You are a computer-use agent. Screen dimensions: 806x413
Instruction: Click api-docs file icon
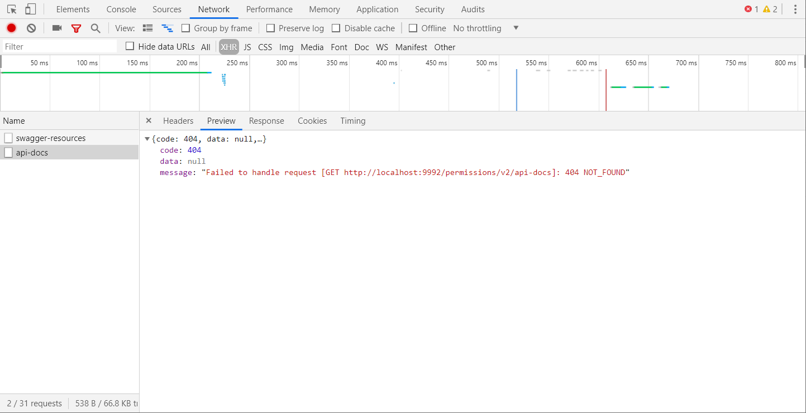tap(8, 153)
